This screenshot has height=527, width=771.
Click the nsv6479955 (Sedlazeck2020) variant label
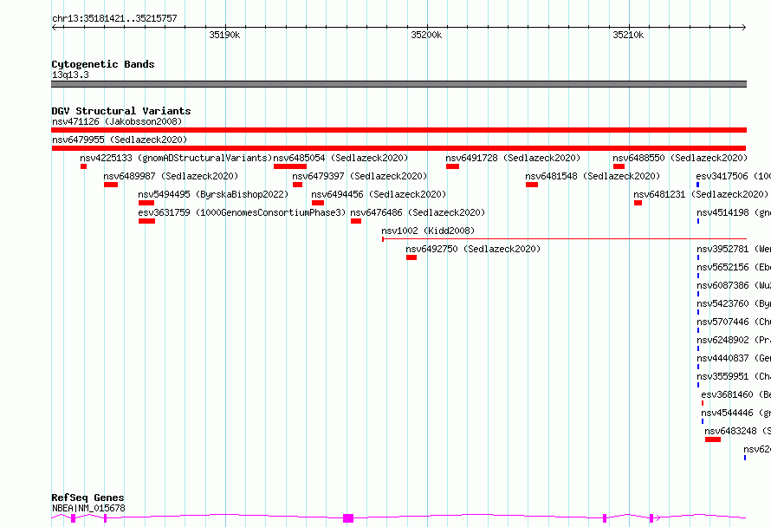(x=120, y=140)
